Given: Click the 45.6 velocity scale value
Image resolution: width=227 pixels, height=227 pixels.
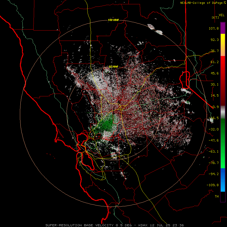Looking at the screenshot, I should [215, 73].
